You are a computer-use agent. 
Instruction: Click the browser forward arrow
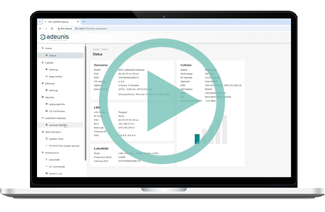click(x=46, y=28)
